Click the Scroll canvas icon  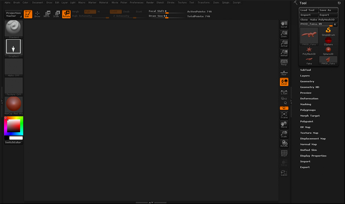tap(284, 24)
